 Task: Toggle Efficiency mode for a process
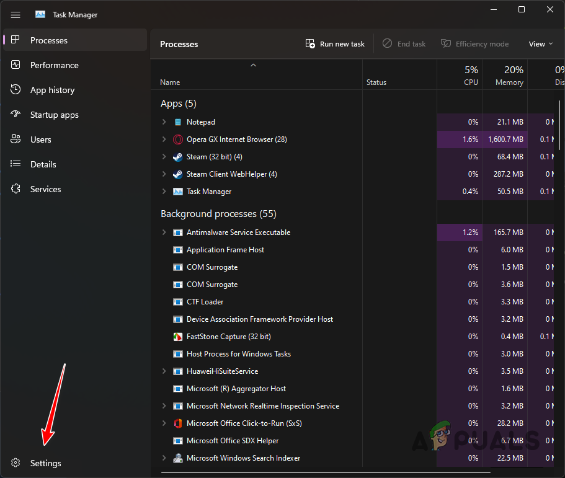[474, 43]
